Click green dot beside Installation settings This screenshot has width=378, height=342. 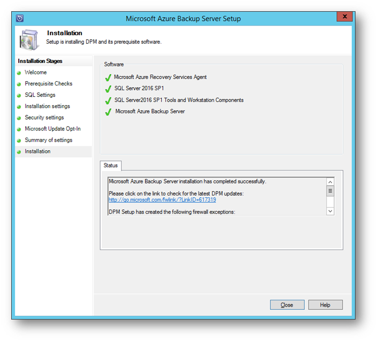(19, 107)
